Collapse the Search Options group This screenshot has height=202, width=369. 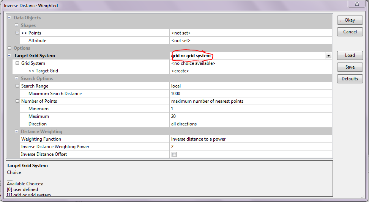[x=17, y=78]
